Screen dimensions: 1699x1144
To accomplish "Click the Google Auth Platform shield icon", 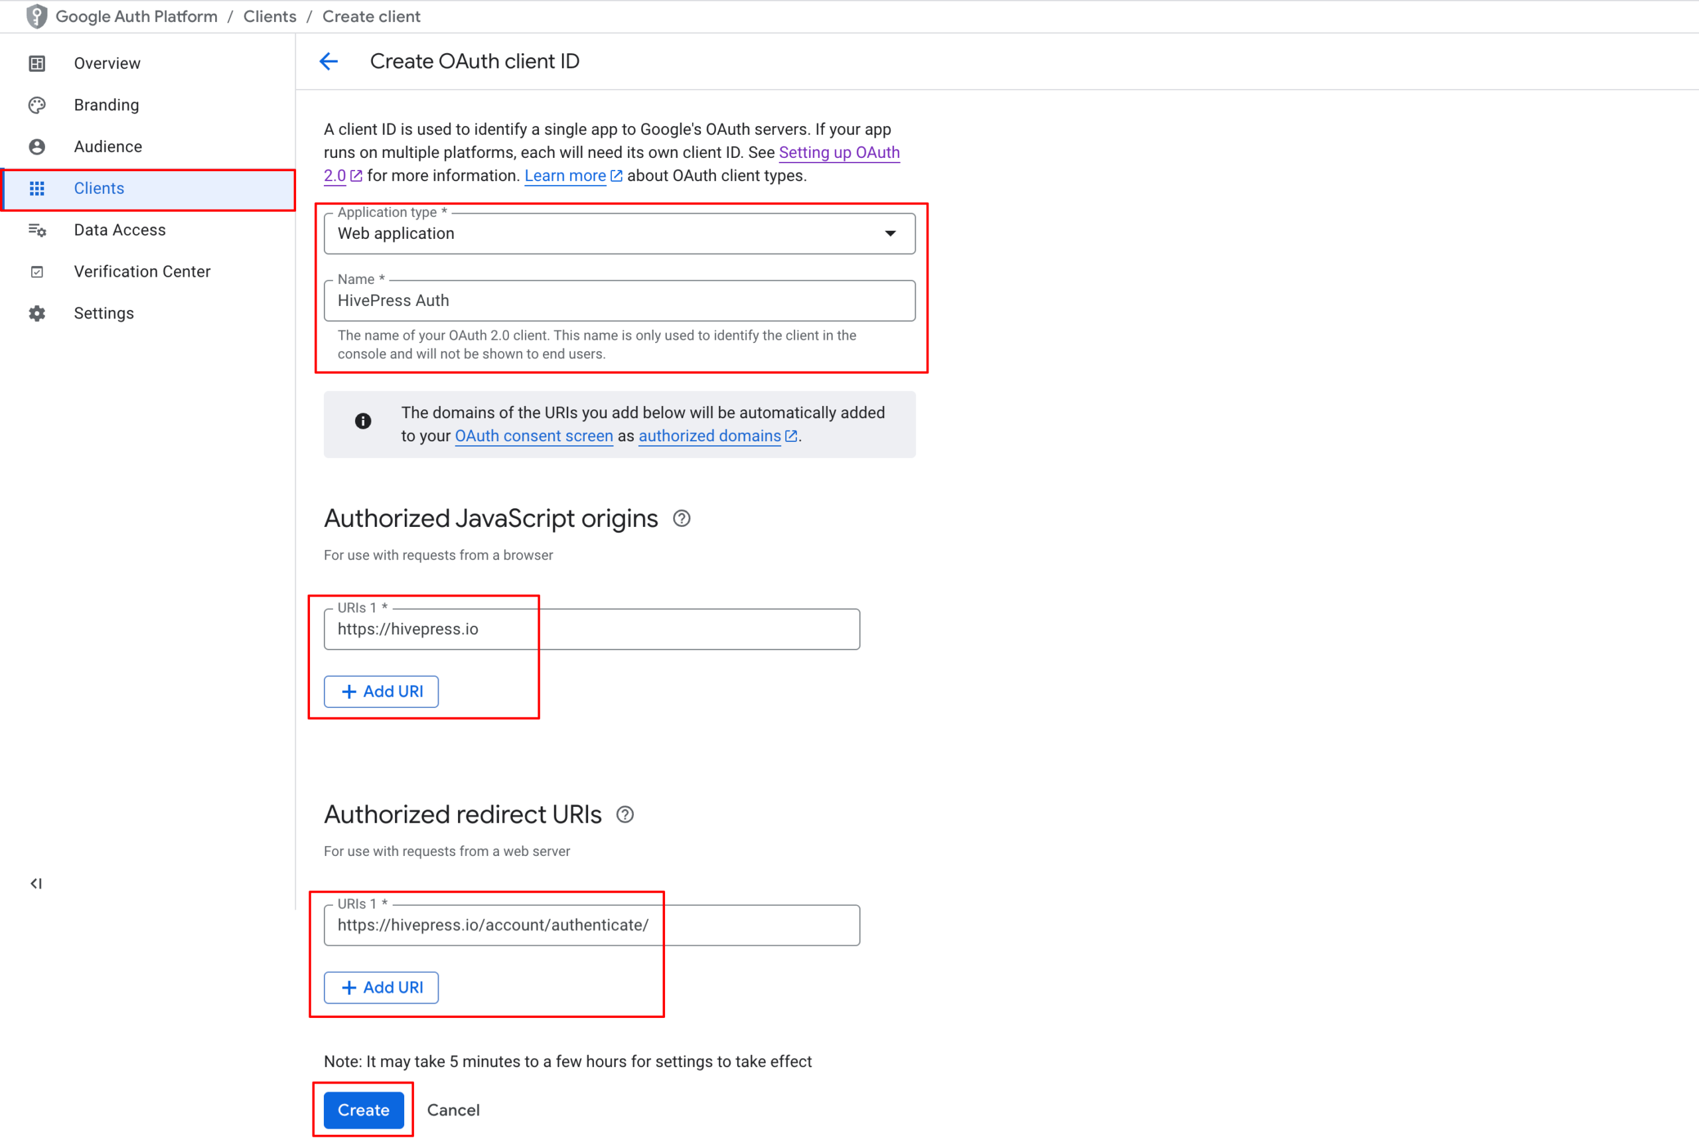I will [x=37, y=15].
